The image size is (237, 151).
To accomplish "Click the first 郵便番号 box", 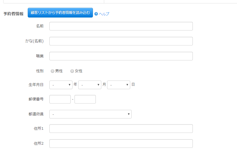I will [60, 99].
